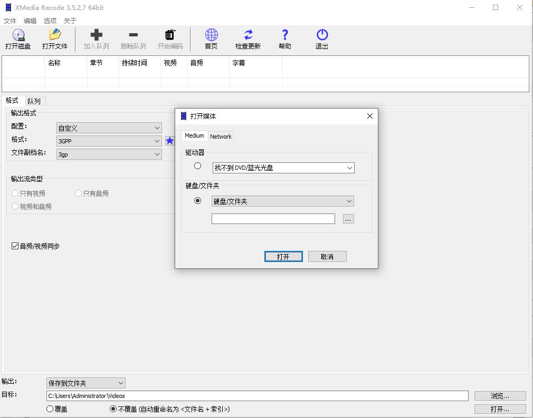The image size is (533, 418).
Task: Expand the 文件副档名 extension dropdown (3gp)
Action: (109, 154)
